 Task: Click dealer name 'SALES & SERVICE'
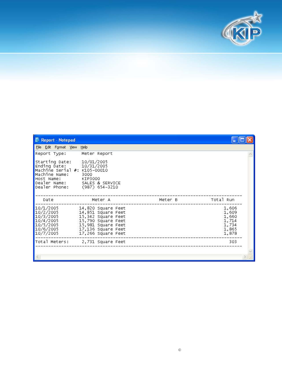[101, 183]
